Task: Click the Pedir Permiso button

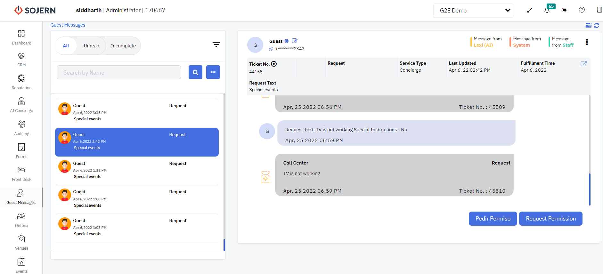Action: pyautogui.click(x=493, y=219)
